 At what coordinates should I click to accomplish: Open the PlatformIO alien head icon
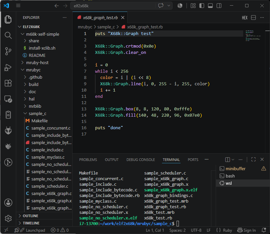pos(8,131)
